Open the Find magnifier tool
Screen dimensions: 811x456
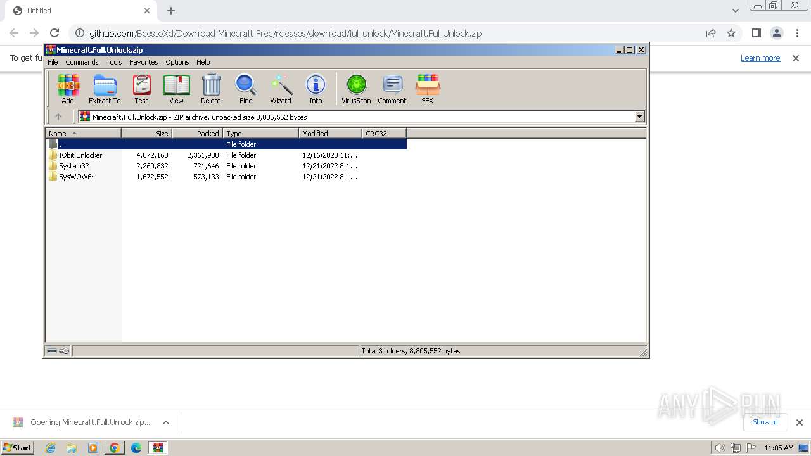tap(246, 89)
